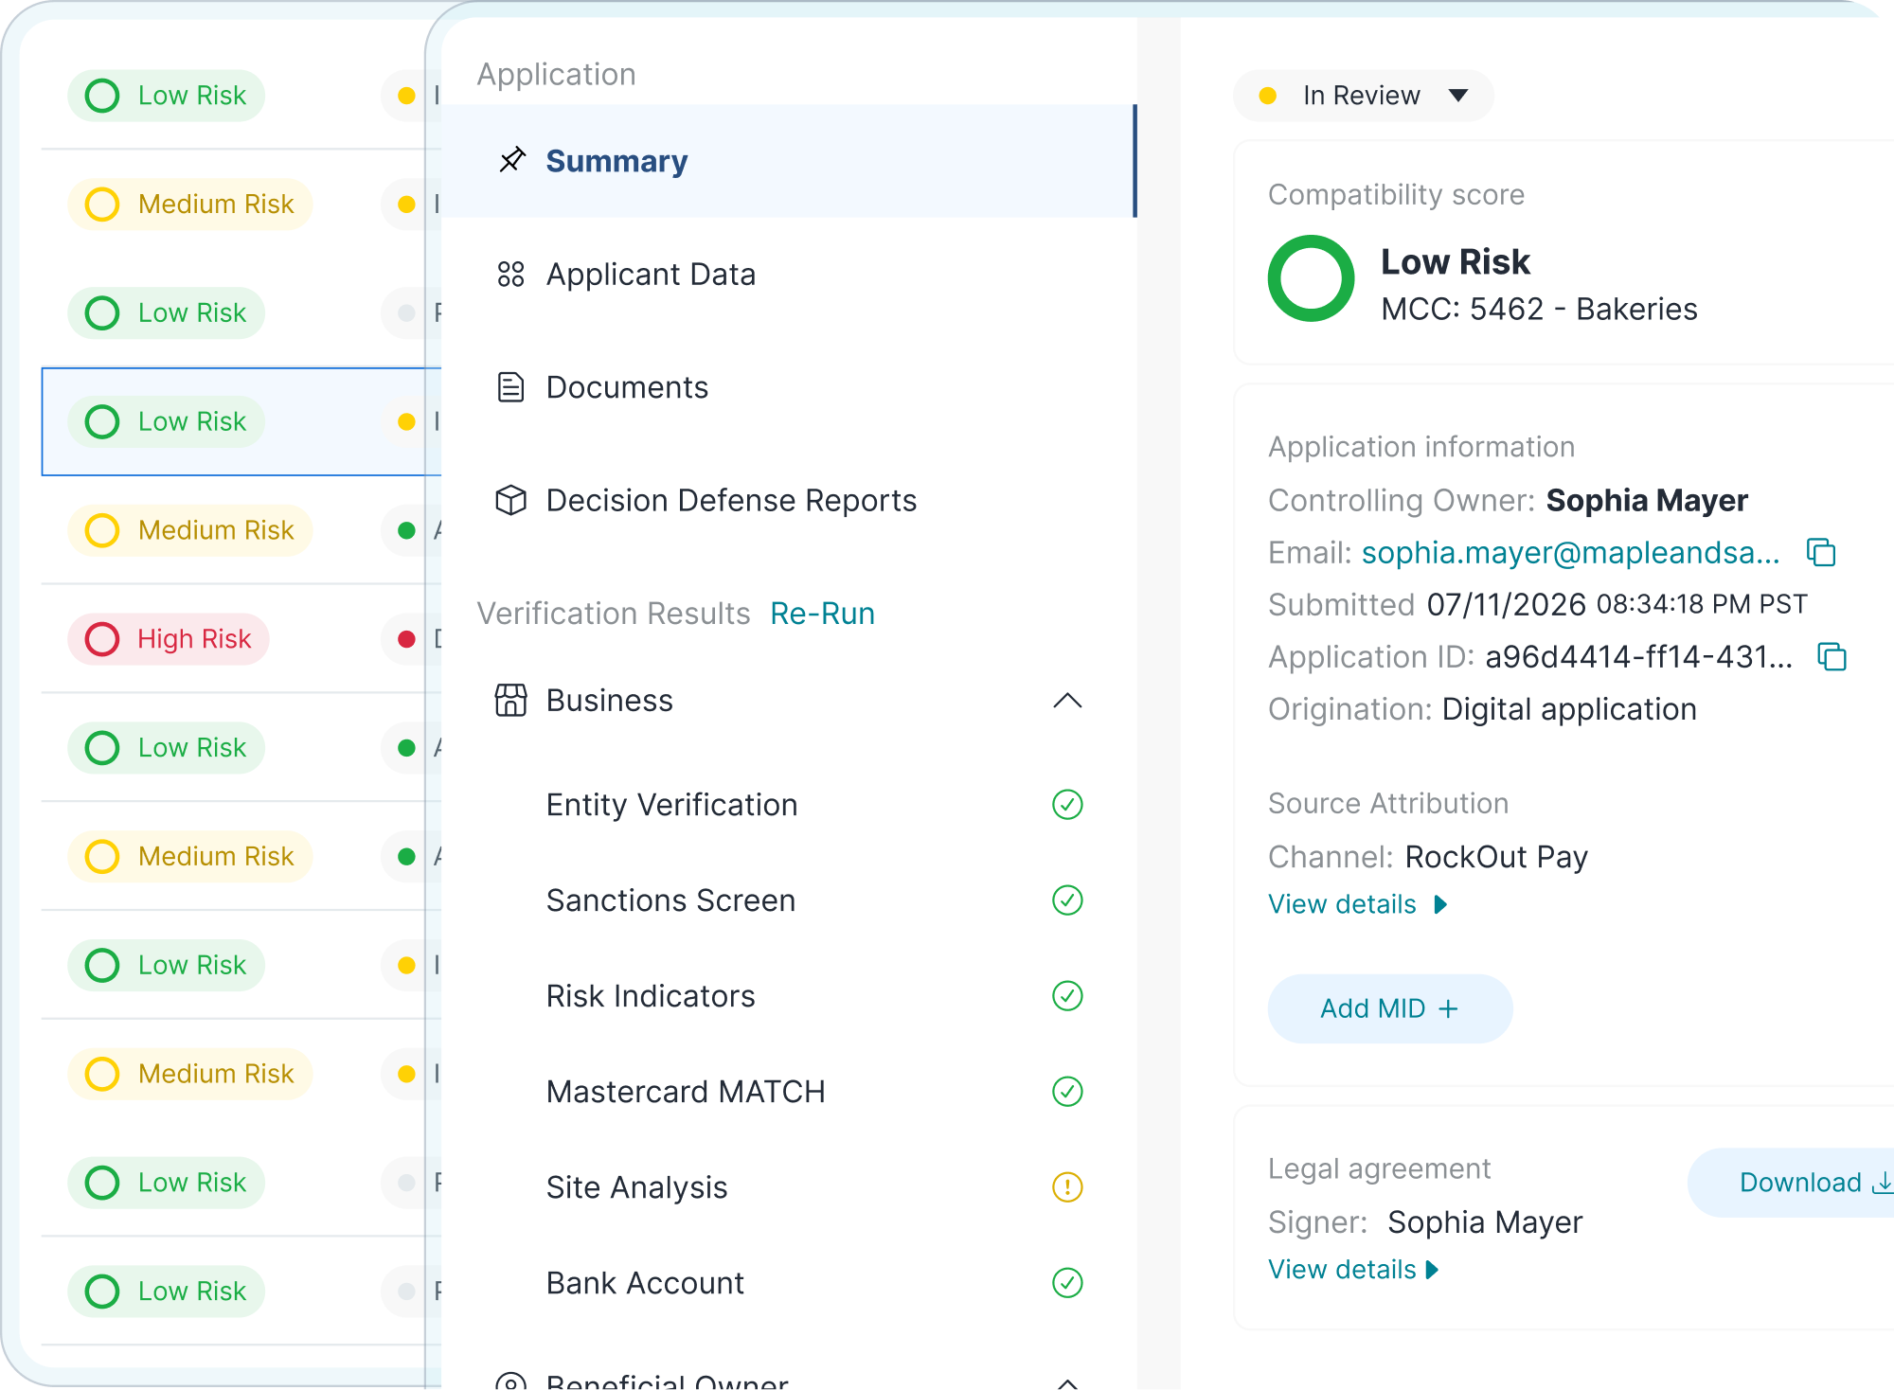Open sophia.mayer email link
The height and width of the screenshot is (1390, 1894).
1570,553
